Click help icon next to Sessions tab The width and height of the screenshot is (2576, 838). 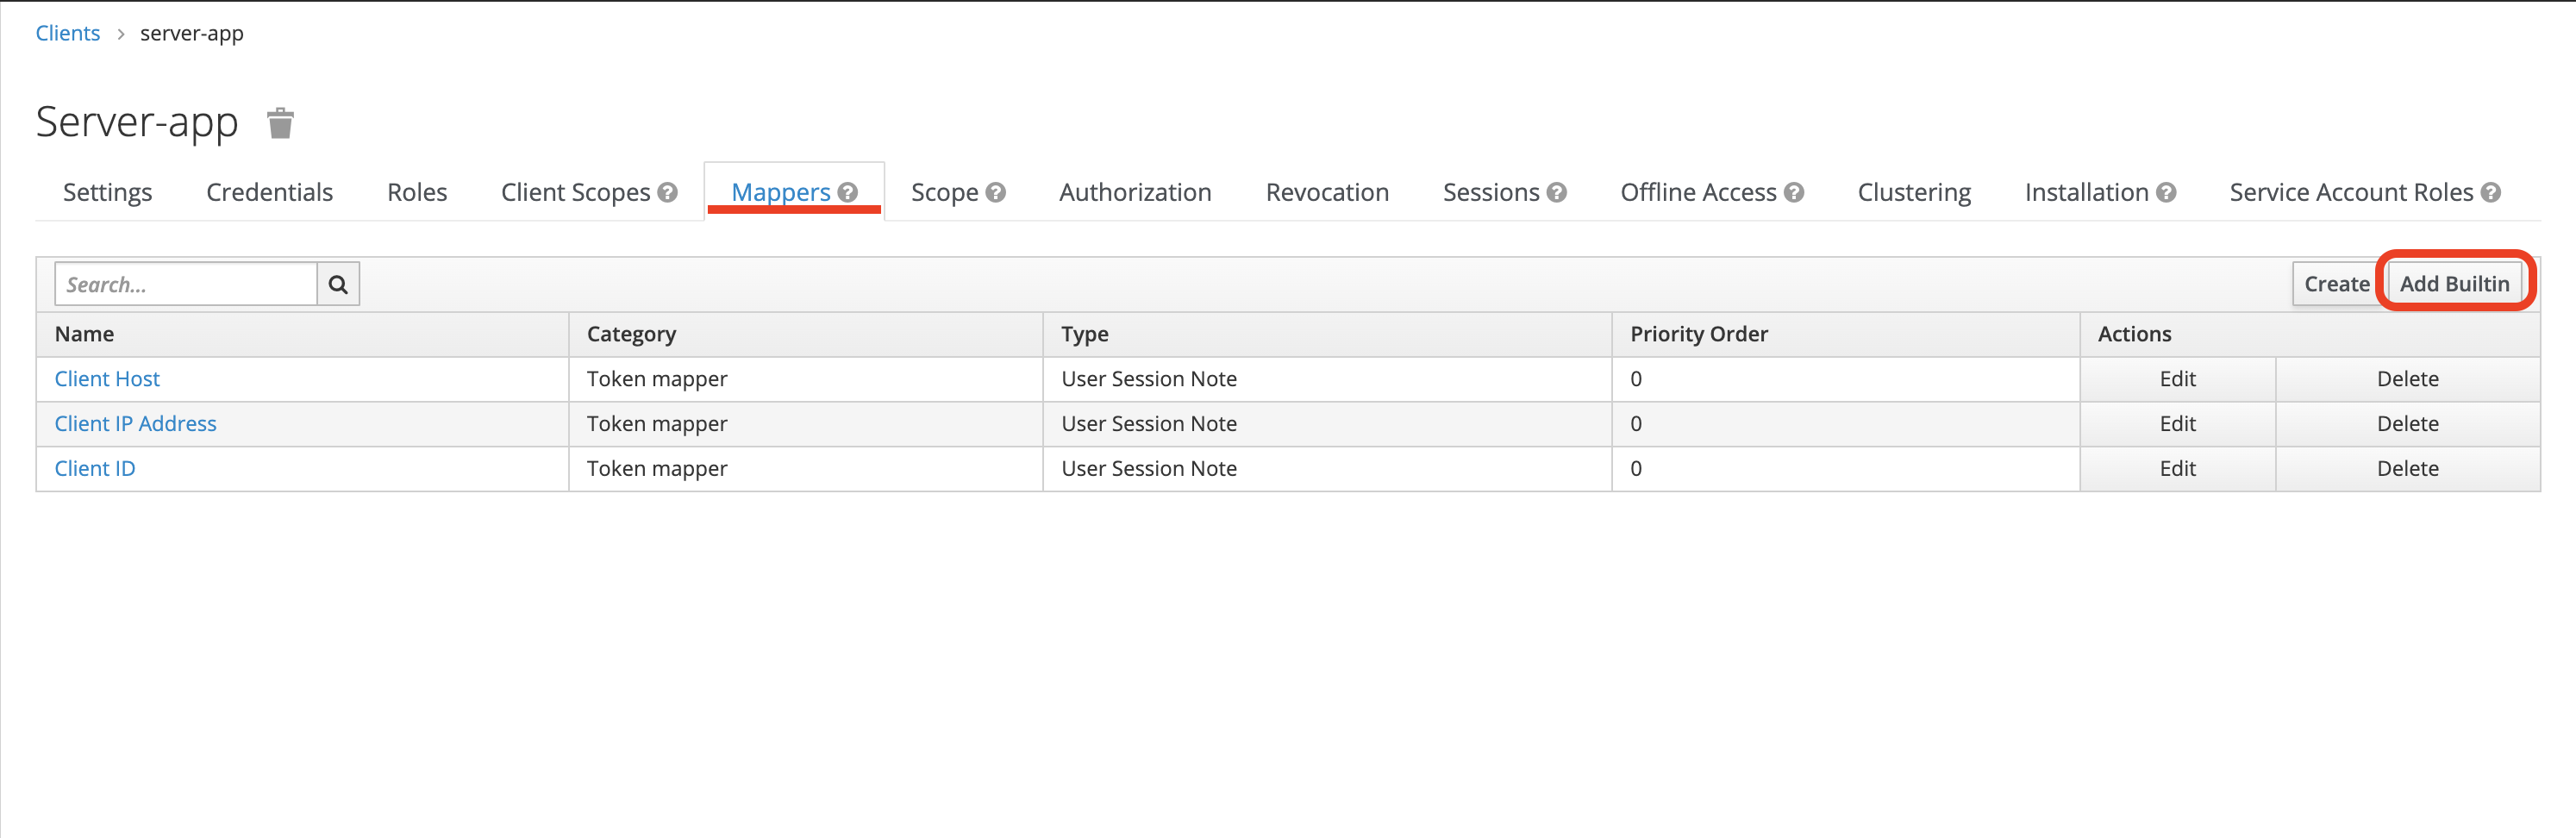click(1556, 192)
